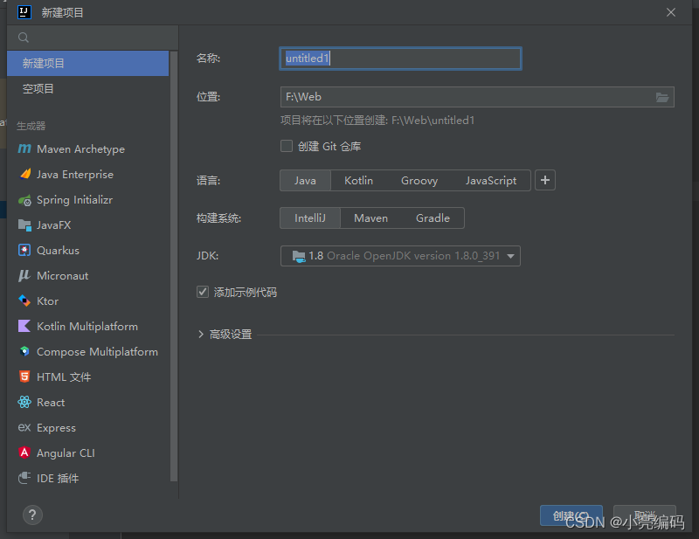Open the React generator label
Viewport: 699px width, 539px height.
51,403
